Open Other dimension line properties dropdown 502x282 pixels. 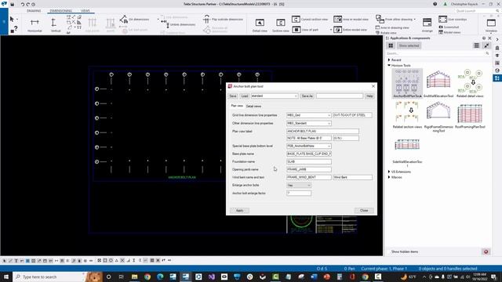click(308, 123)
